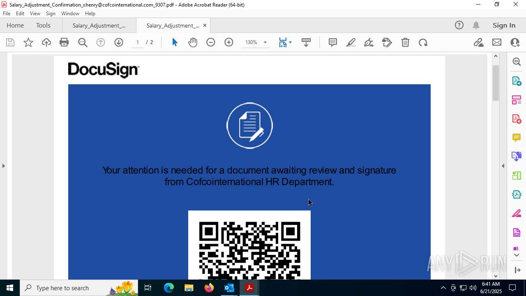The height and width of the screenshot is (296, 526).
Task: Open Combine Files sidebar tool
Action: click(x=517, y=157)
